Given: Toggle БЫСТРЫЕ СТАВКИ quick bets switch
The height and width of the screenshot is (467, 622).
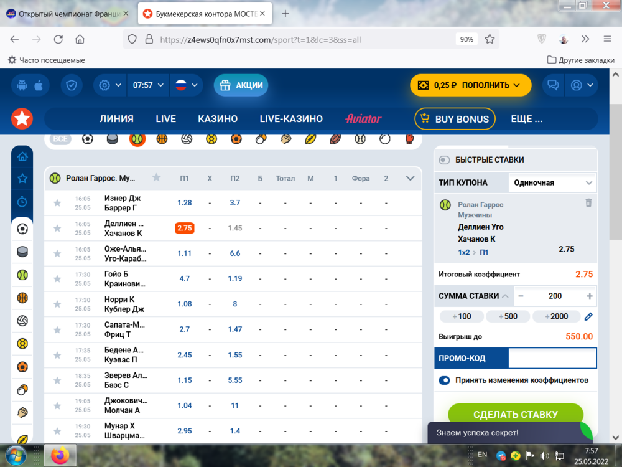Looking at the screenshot, I should [x=444, y=159].
